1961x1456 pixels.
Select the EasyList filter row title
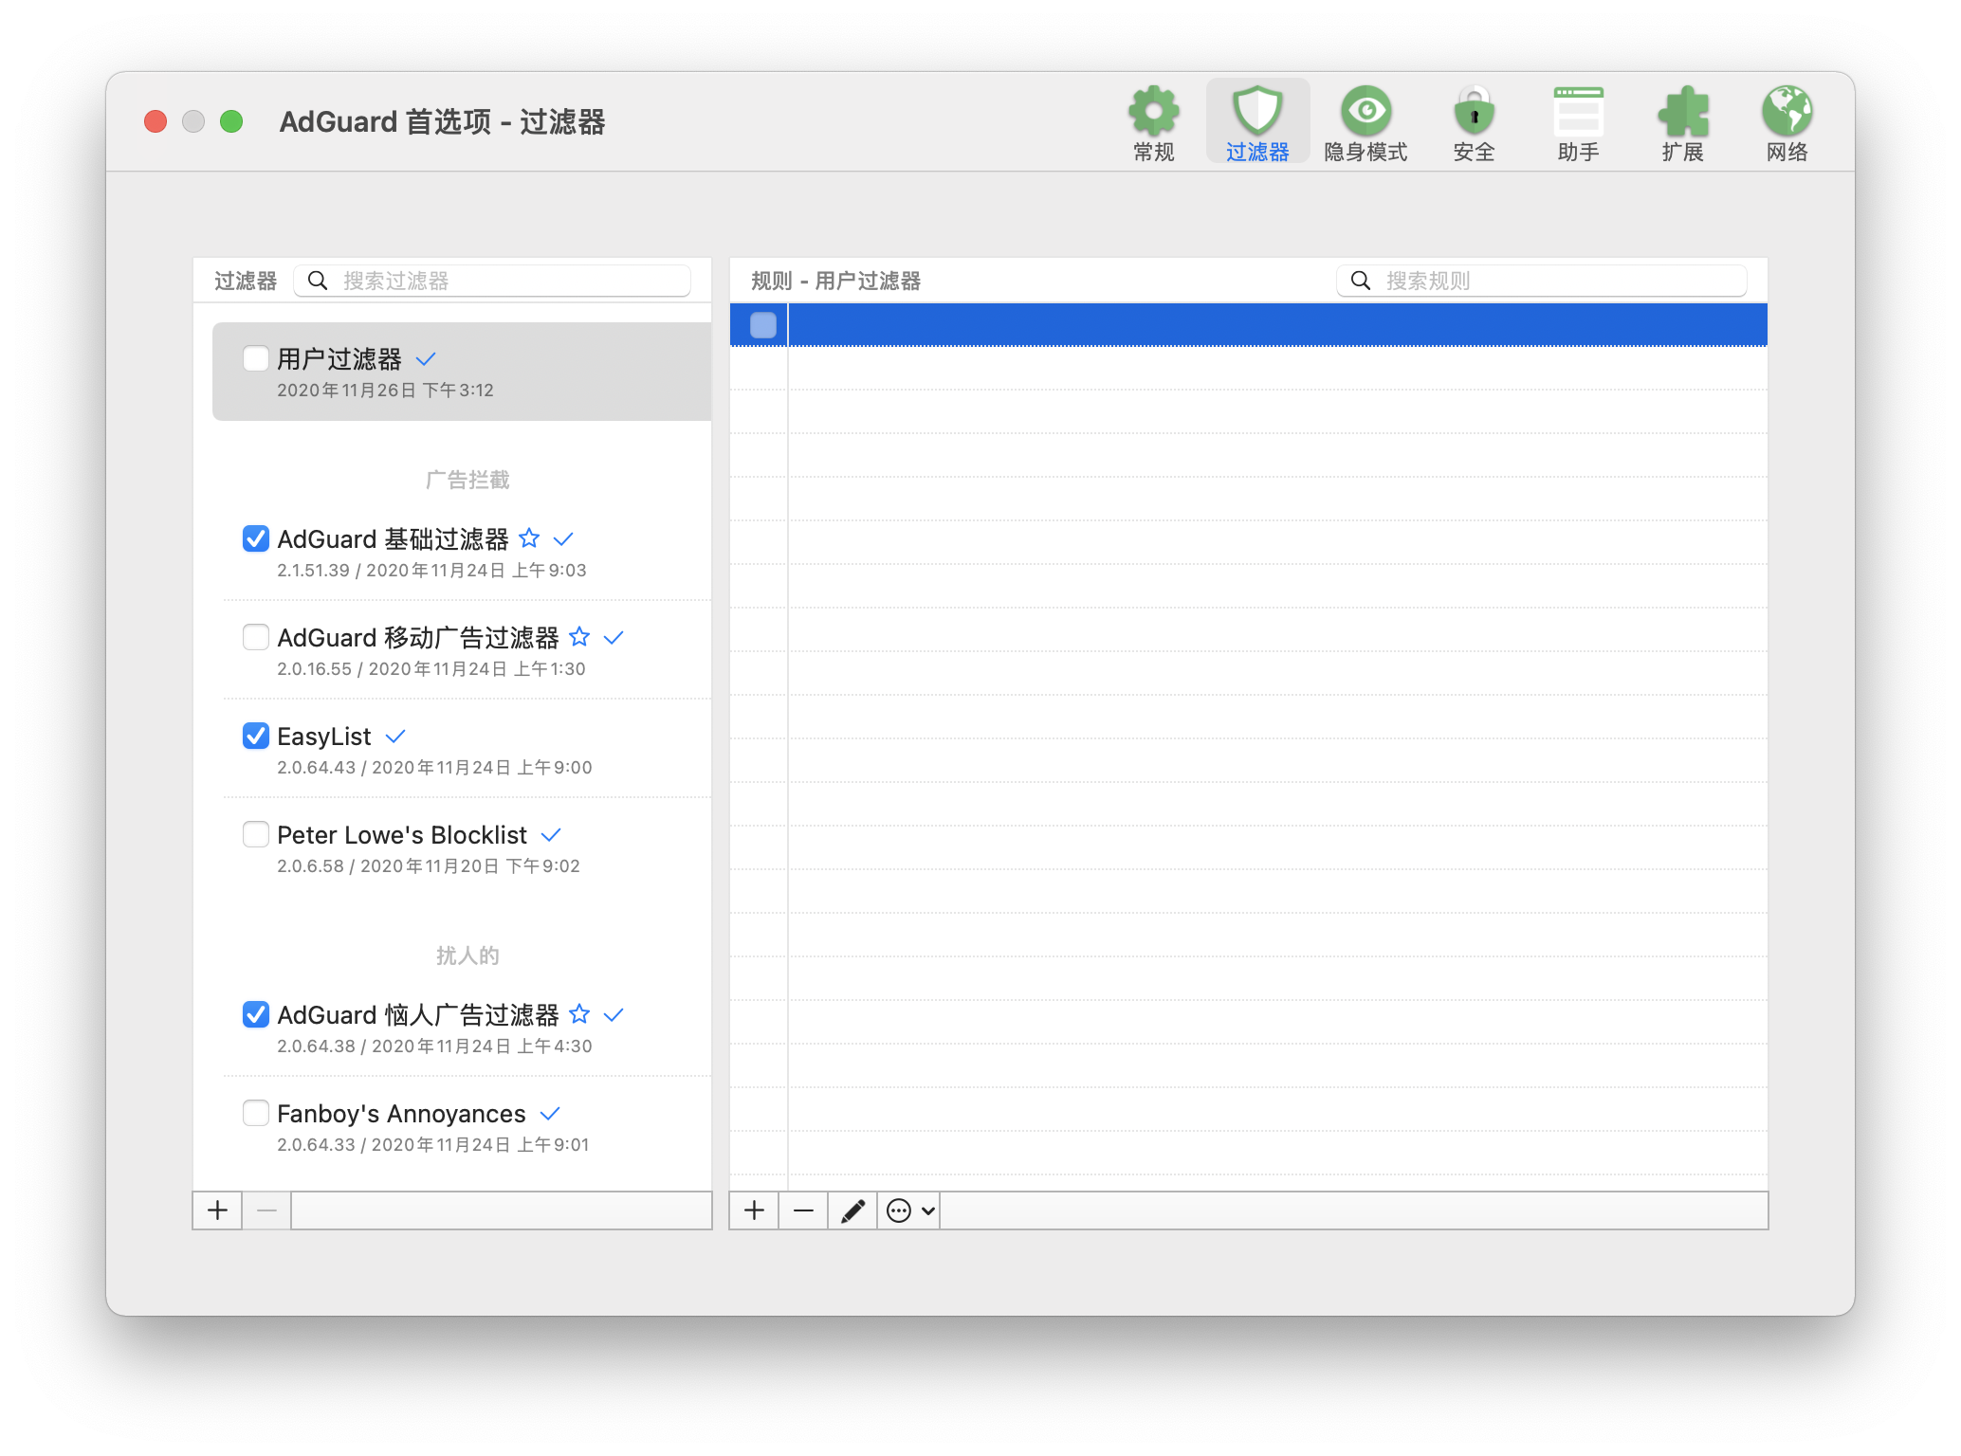[323, 737]
